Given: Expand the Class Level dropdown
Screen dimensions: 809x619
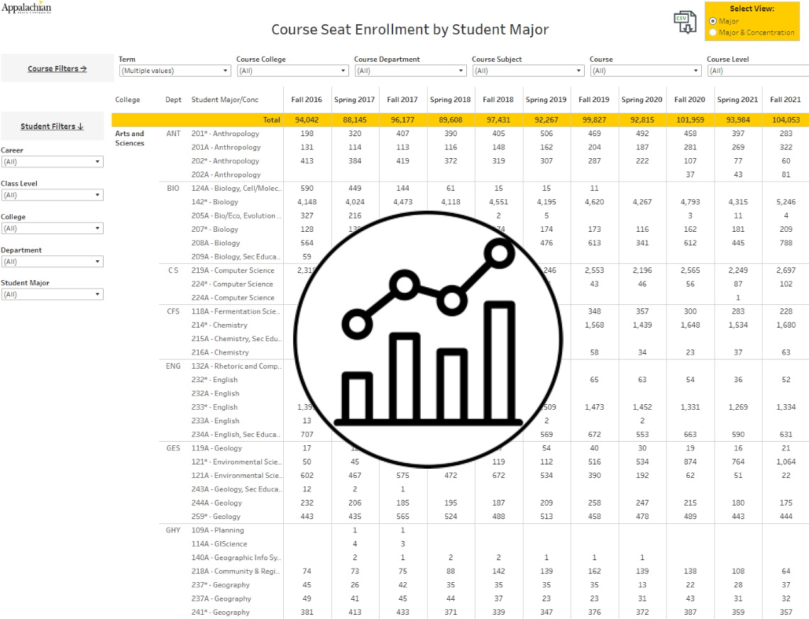Looking at the screenshot, I should [52, 195].
